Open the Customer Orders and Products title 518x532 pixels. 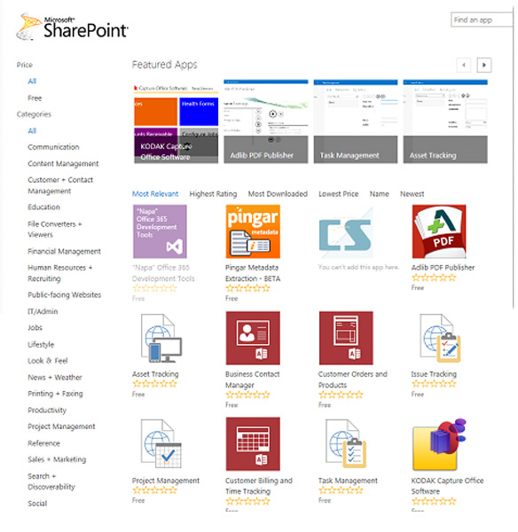353,379
